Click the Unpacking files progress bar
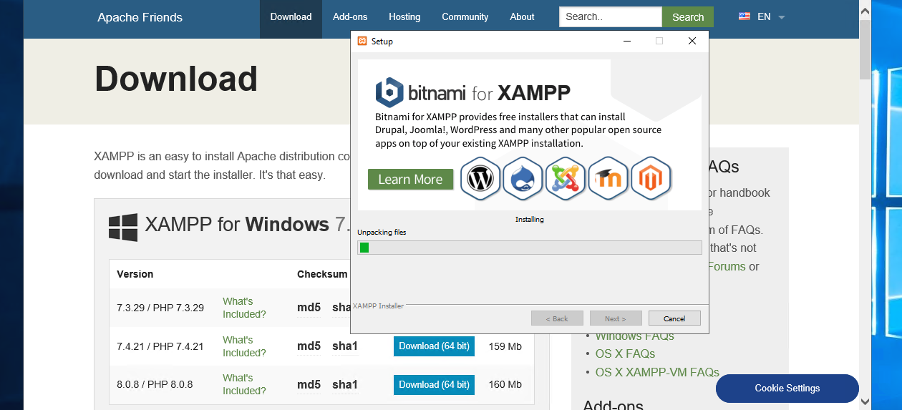This screenshot has width=902, height=410. (x=530, y=248)
